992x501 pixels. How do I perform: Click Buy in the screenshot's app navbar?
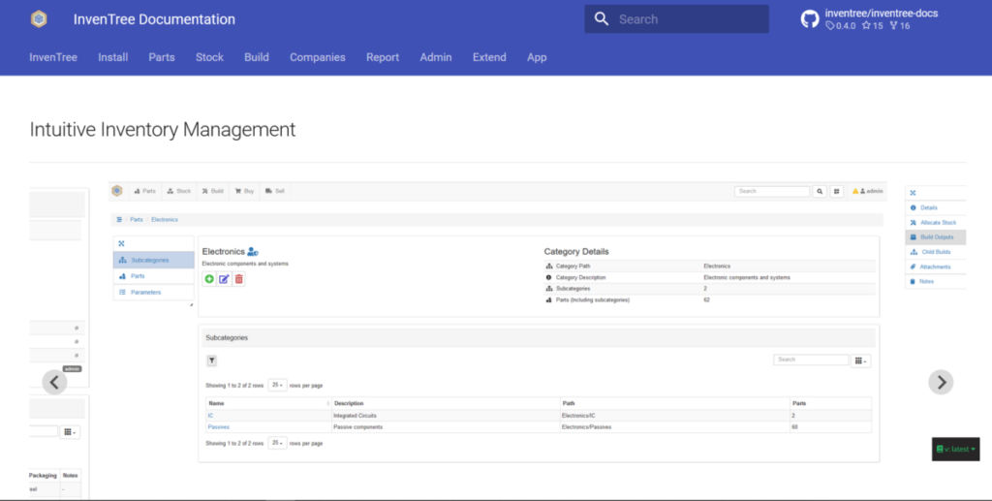pyautogui.click(x=244, y=191)
